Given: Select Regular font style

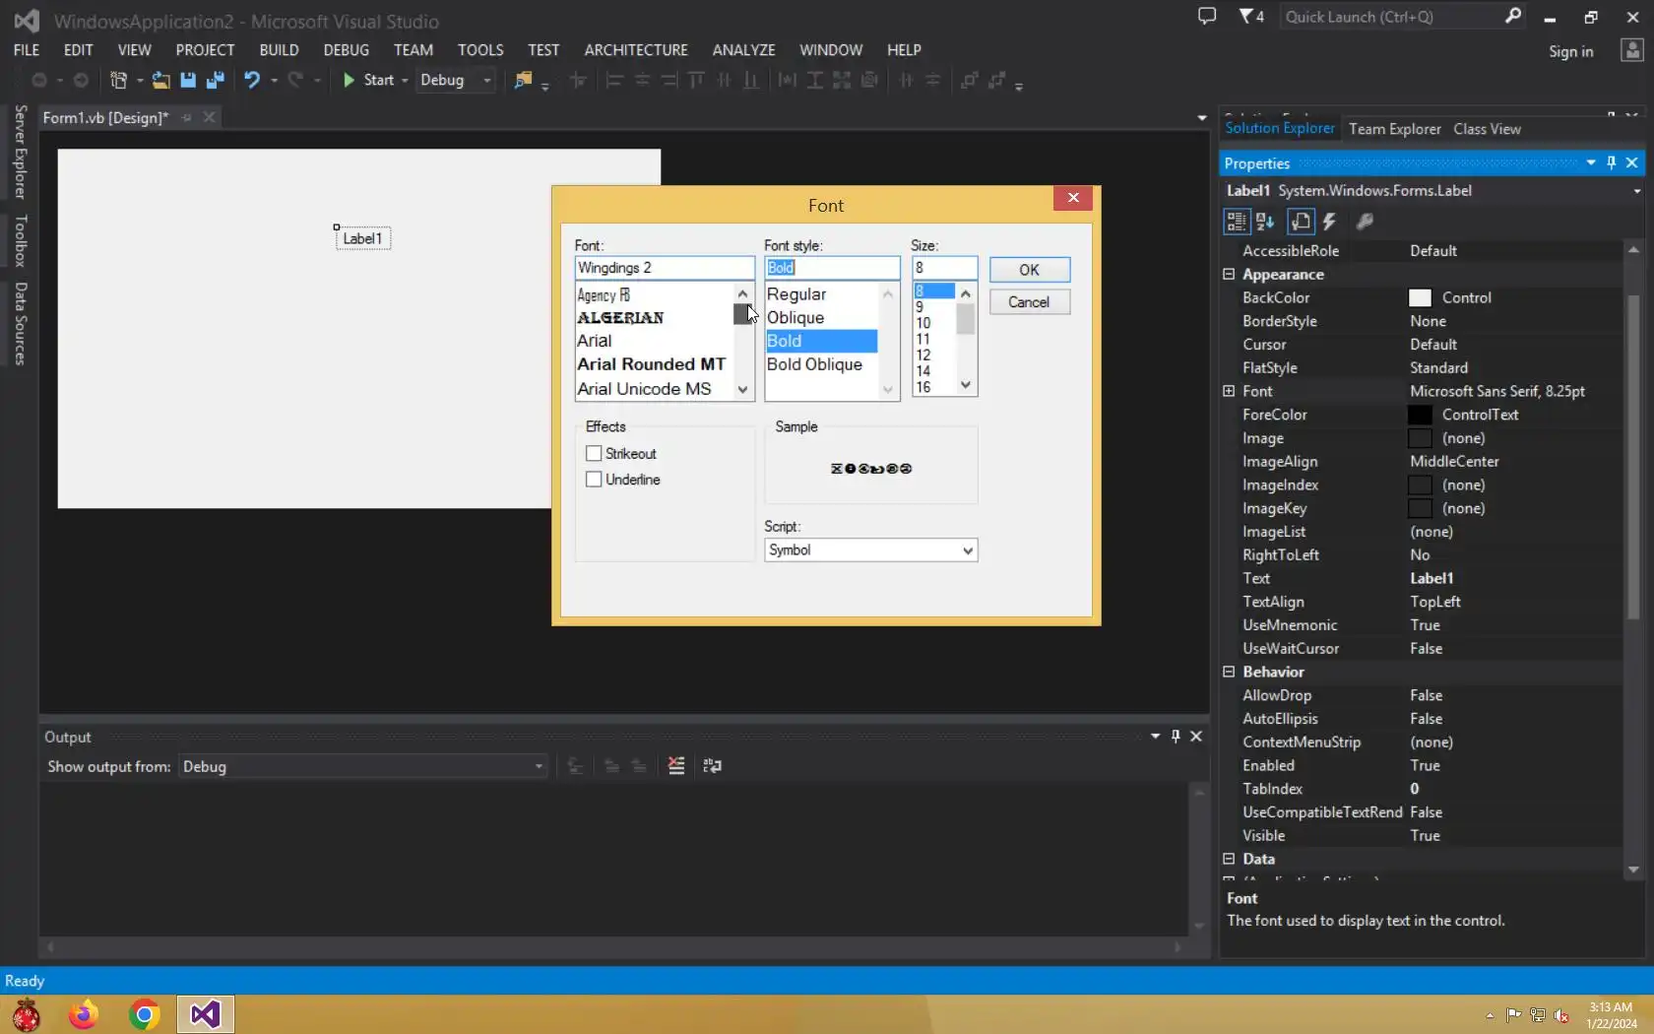Looking at the screenshot, I should tap(796, 294).
